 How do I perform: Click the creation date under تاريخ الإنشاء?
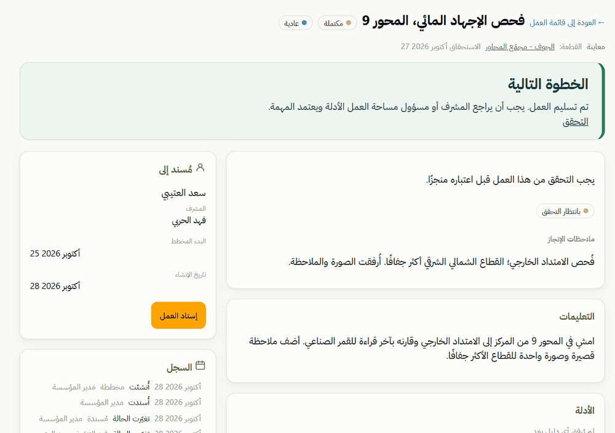point(55,287)
